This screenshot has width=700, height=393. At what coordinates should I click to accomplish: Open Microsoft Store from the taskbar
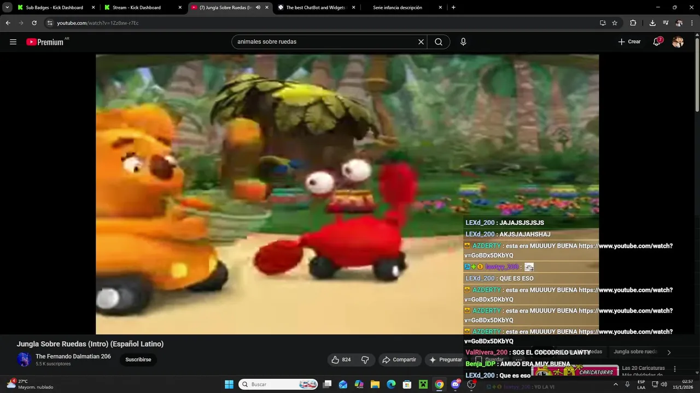[x=407, y=384]
